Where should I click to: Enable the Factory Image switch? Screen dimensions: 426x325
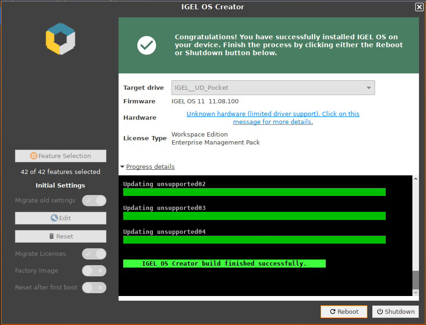(94, 271)
